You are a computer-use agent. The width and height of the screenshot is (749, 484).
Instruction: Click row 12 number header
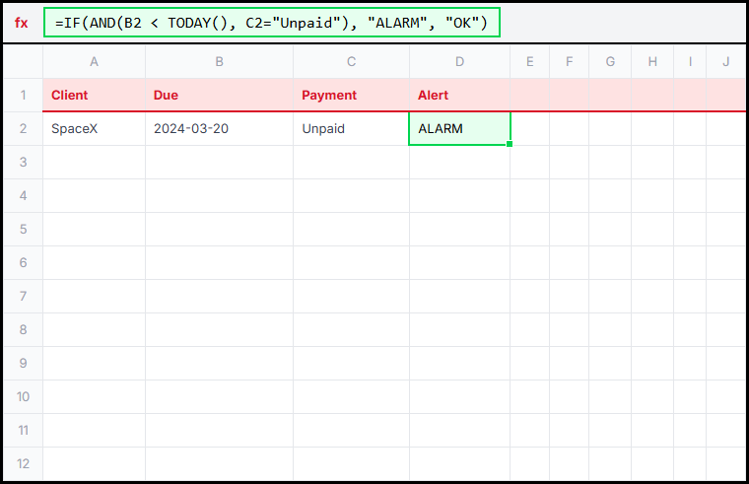click(23, 464)
